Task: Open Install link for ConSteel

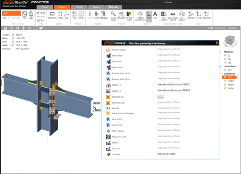Action: (166, 154)
